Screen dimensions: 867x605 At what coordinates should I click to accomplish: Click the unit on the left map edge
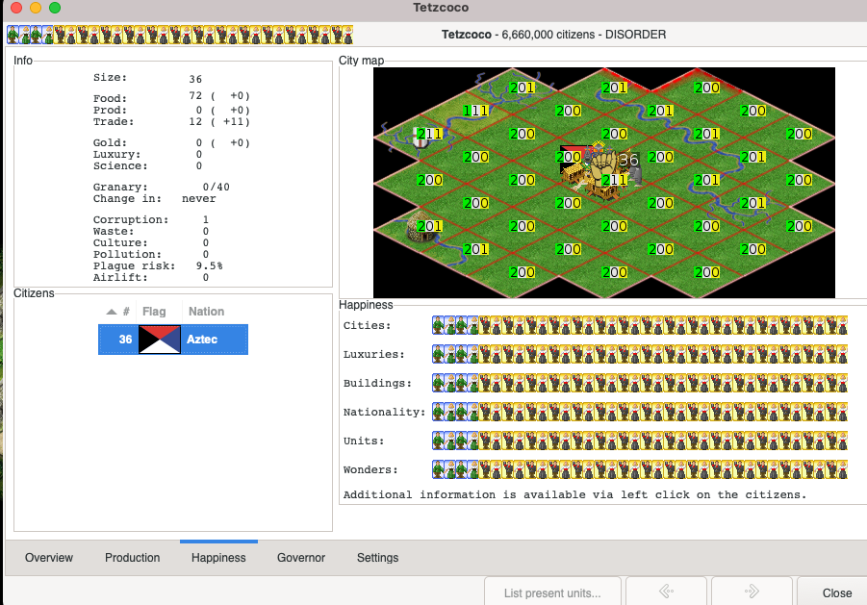tap(420, 137)
